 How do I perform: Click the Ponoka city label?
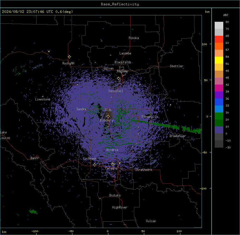pos(134,38)
